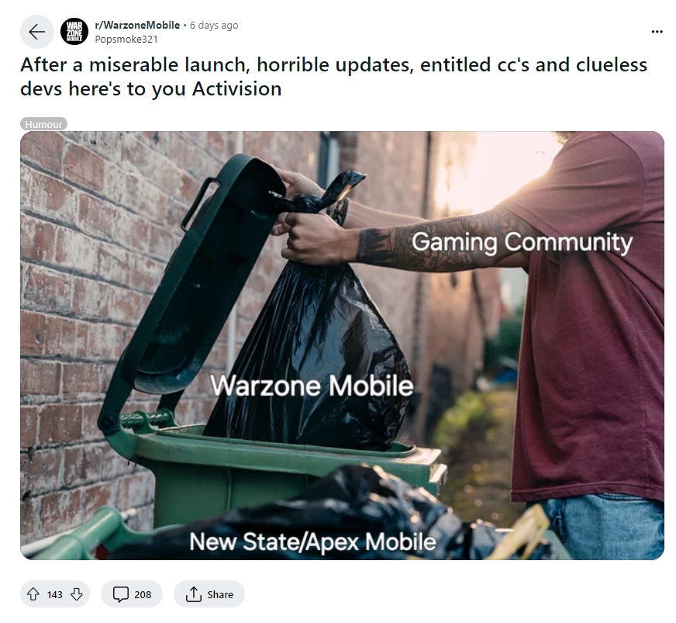
Task: Open the comments via speech bubble icon
Action: (x=120, y=594)
